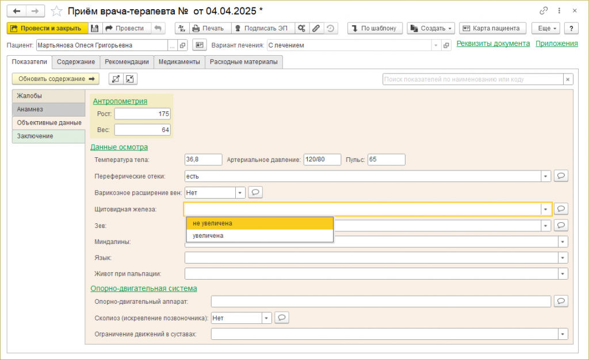The width and height of the screenshot is (589, 360).
Task: Click the expand all groups icon
Action: 116,79
